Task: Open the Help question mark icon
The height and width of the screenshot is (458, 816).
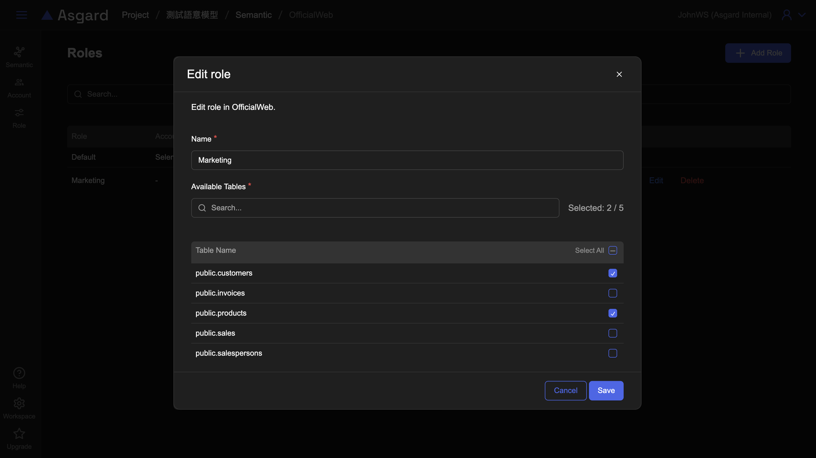Action: [x=19, y=373]
